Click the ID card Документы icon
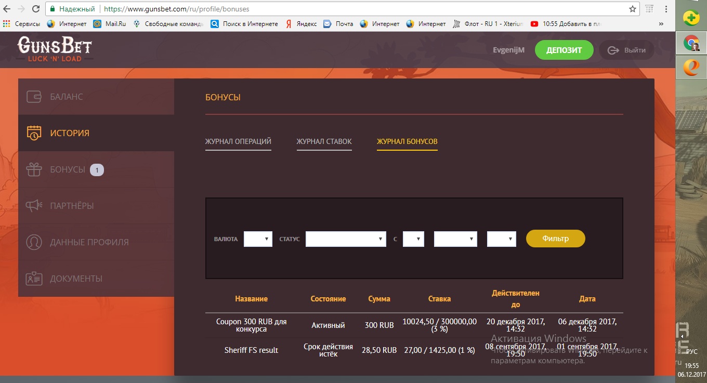The image size is (707, 383). 34,279
